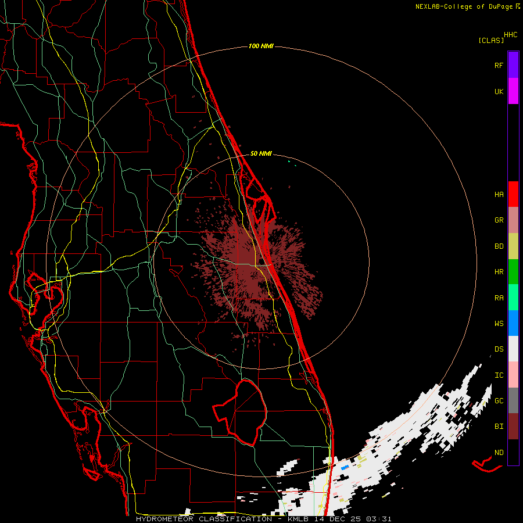Click the GR legend color swatch
523x523 pixels.
tap(513, 220)
